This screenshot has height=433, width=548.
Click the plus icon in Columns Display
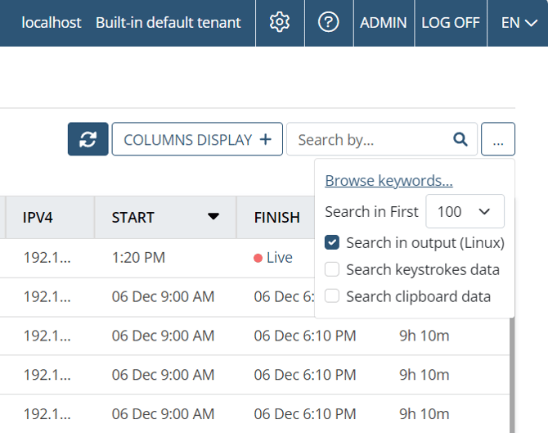pyautogui.click(x=265, y=140)
